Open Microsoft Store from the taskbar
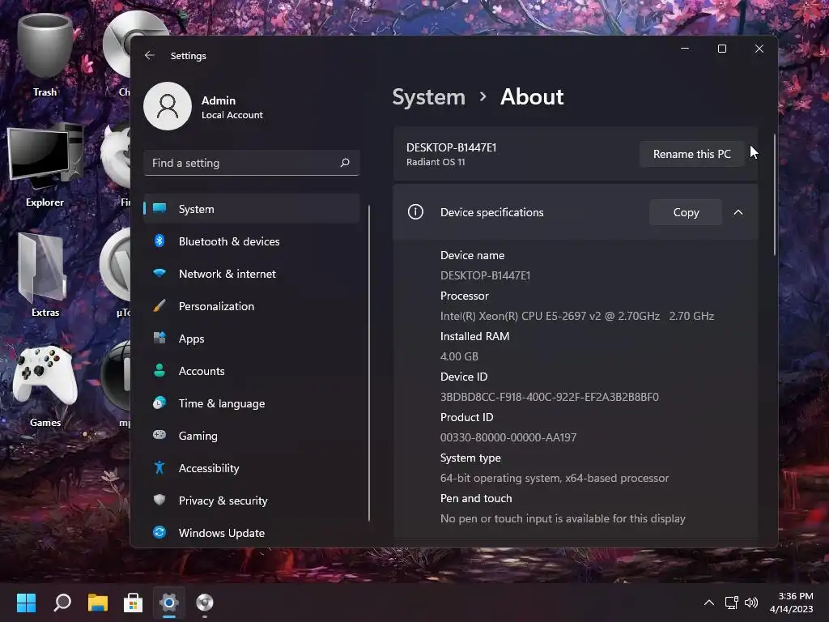Screen dimensions: 829x622 [x=134, y=603]
